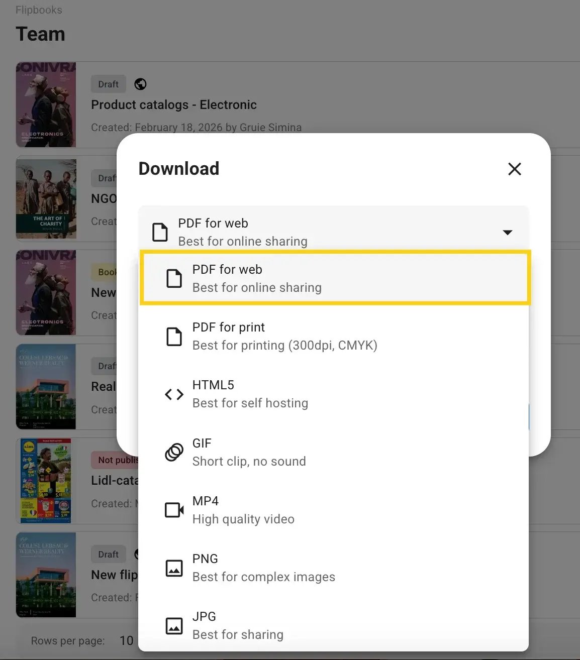The height and width of the screenshot is (660, 580).
Task: Click the Team heading
Action: pos(40,34)
